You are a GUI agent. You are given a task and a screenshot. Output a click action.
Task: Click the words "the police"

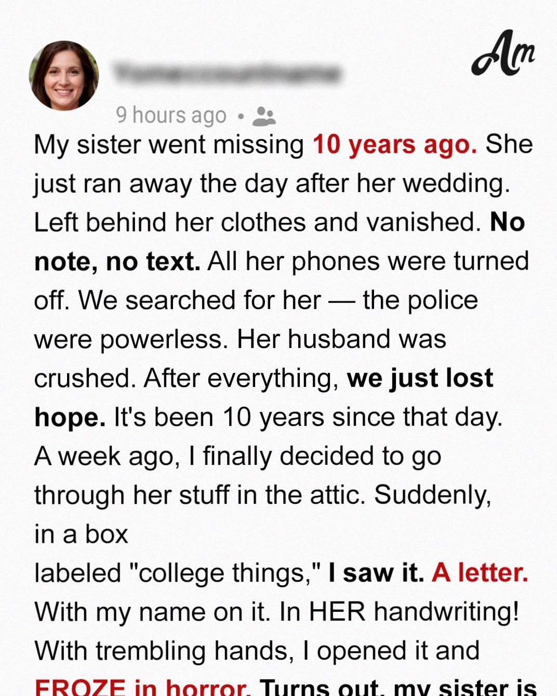pos(420,301)
